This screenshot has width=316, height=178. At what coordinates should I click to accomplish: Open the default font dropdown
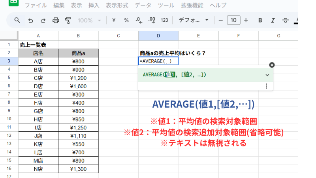[194, 20]
